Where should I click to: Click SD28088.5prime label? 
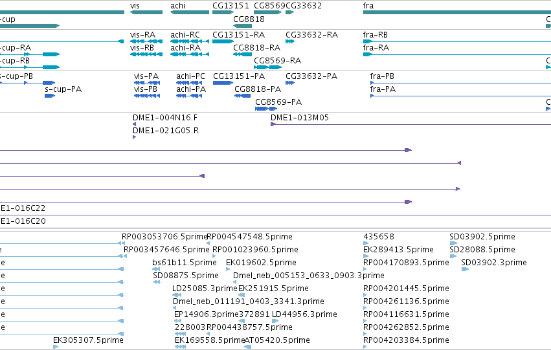[x=482, y=250]
